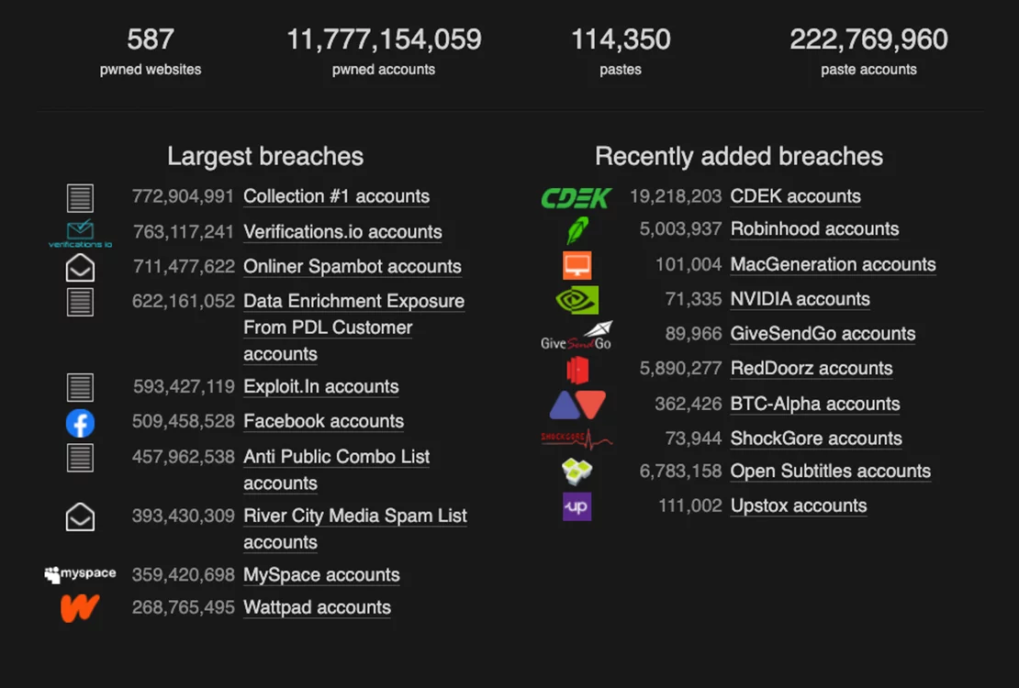Screen dimensions: 1019x688
Task: Click the CDEK logo icon
Action: tap(576, 195)
